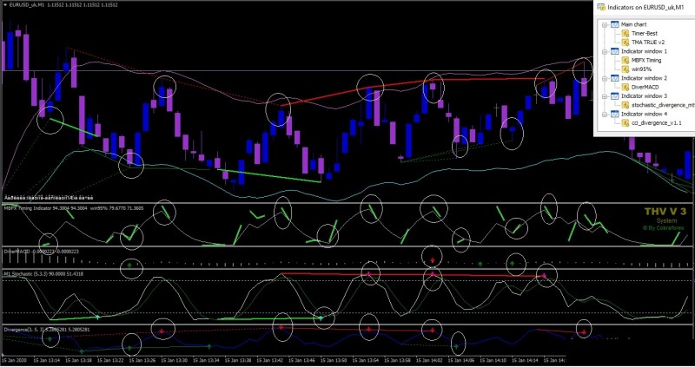Click the DiverMACD indicator icon
This screenshot has width=695, height=367.
click(625, 88)
